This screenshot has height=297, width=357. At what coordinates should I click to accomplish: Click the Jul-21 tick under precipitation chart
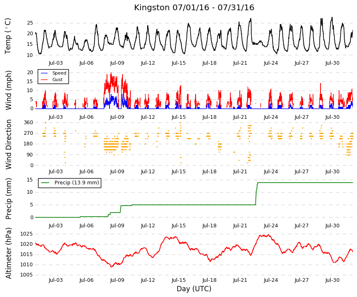click(240, 226)
